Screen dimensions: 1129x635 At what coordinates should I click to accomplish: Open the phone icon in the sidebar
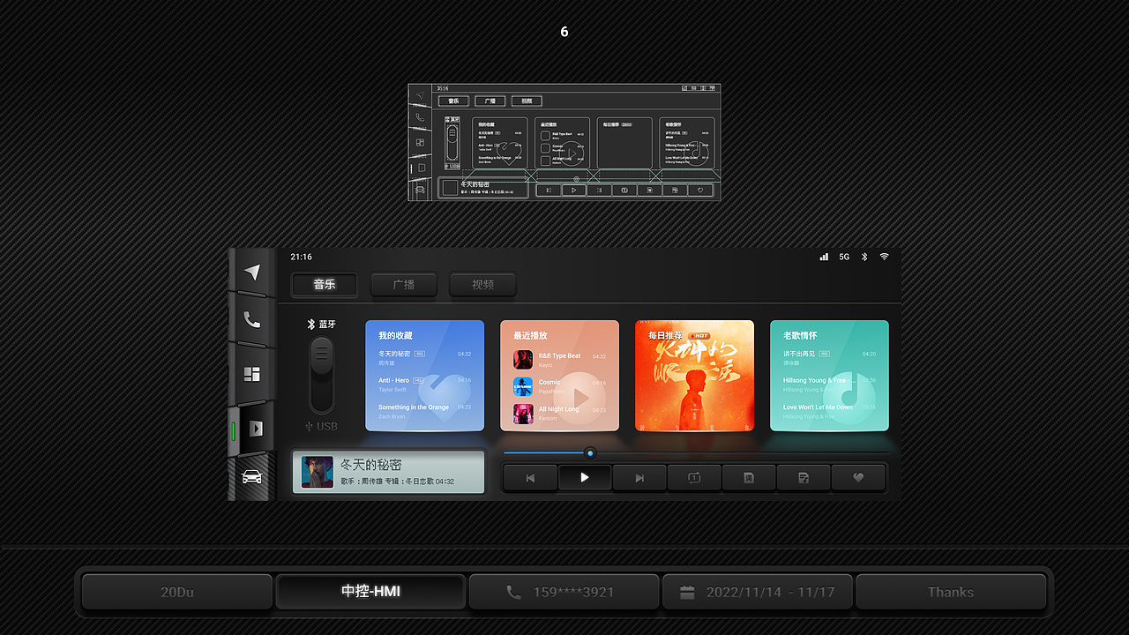click(x=252, y=321)
